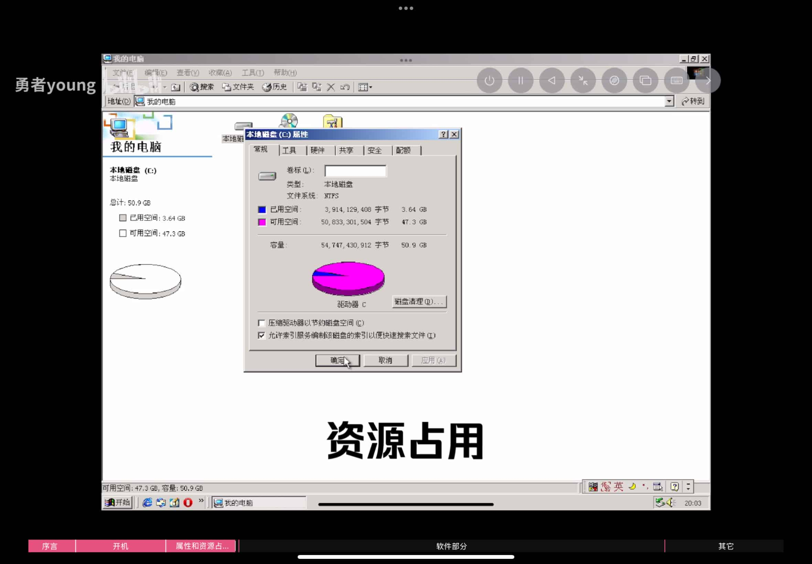Click the Start (开始) button
Viewport: 812px width, 564px height.
(118, 502)
